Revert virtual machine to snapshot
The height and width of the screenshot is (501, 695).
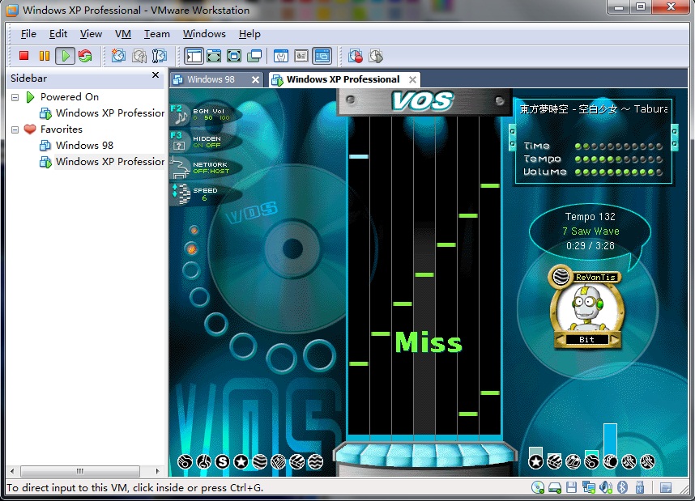tap(139, 56)
